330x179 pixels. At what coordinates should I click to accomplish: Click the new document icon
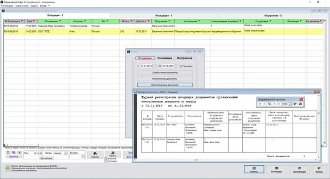click(8, 153)
